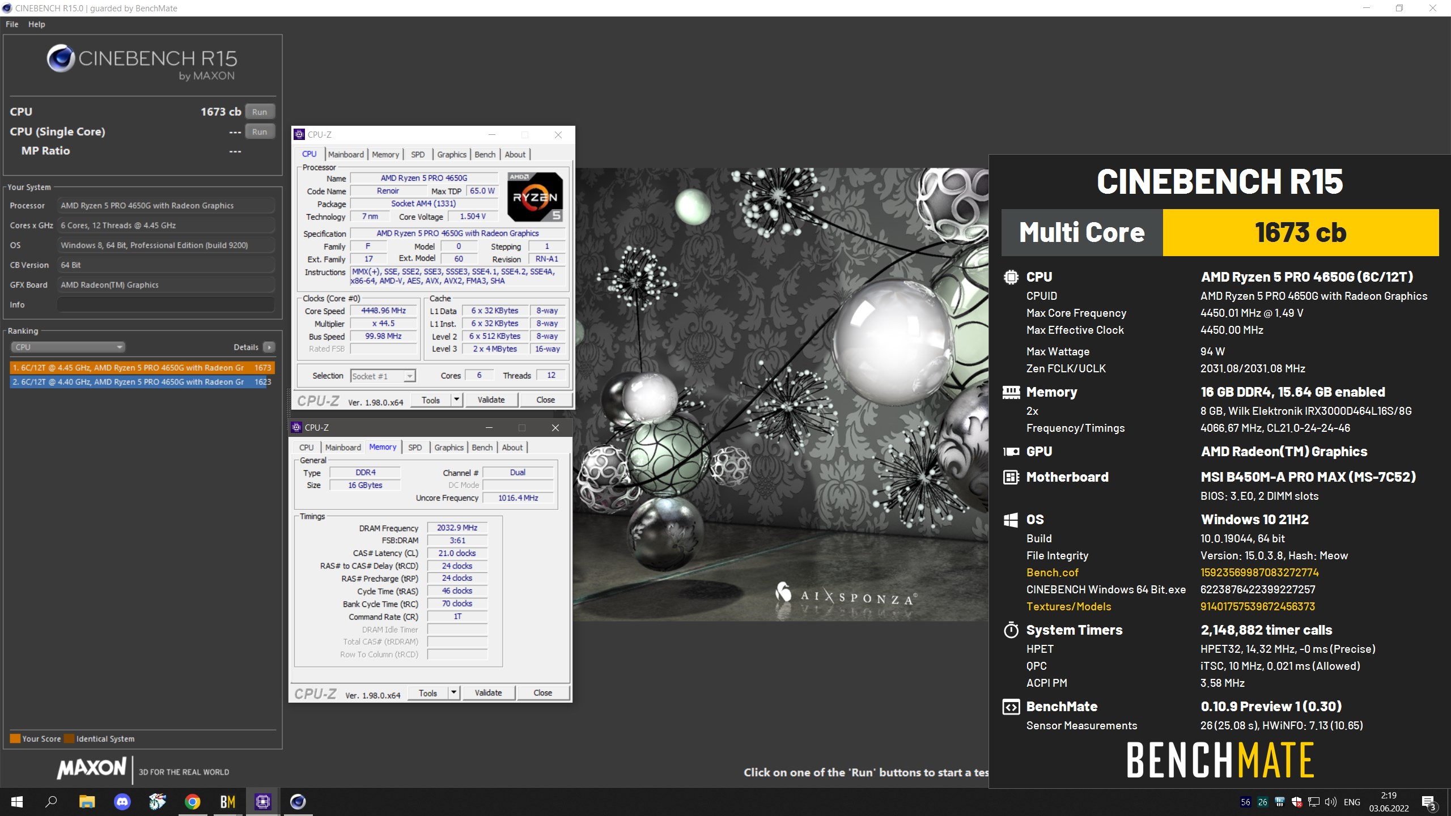Open About tab in upper CPU-Z window
This screenshot has width=1451, height=816.
coord(515,154)
